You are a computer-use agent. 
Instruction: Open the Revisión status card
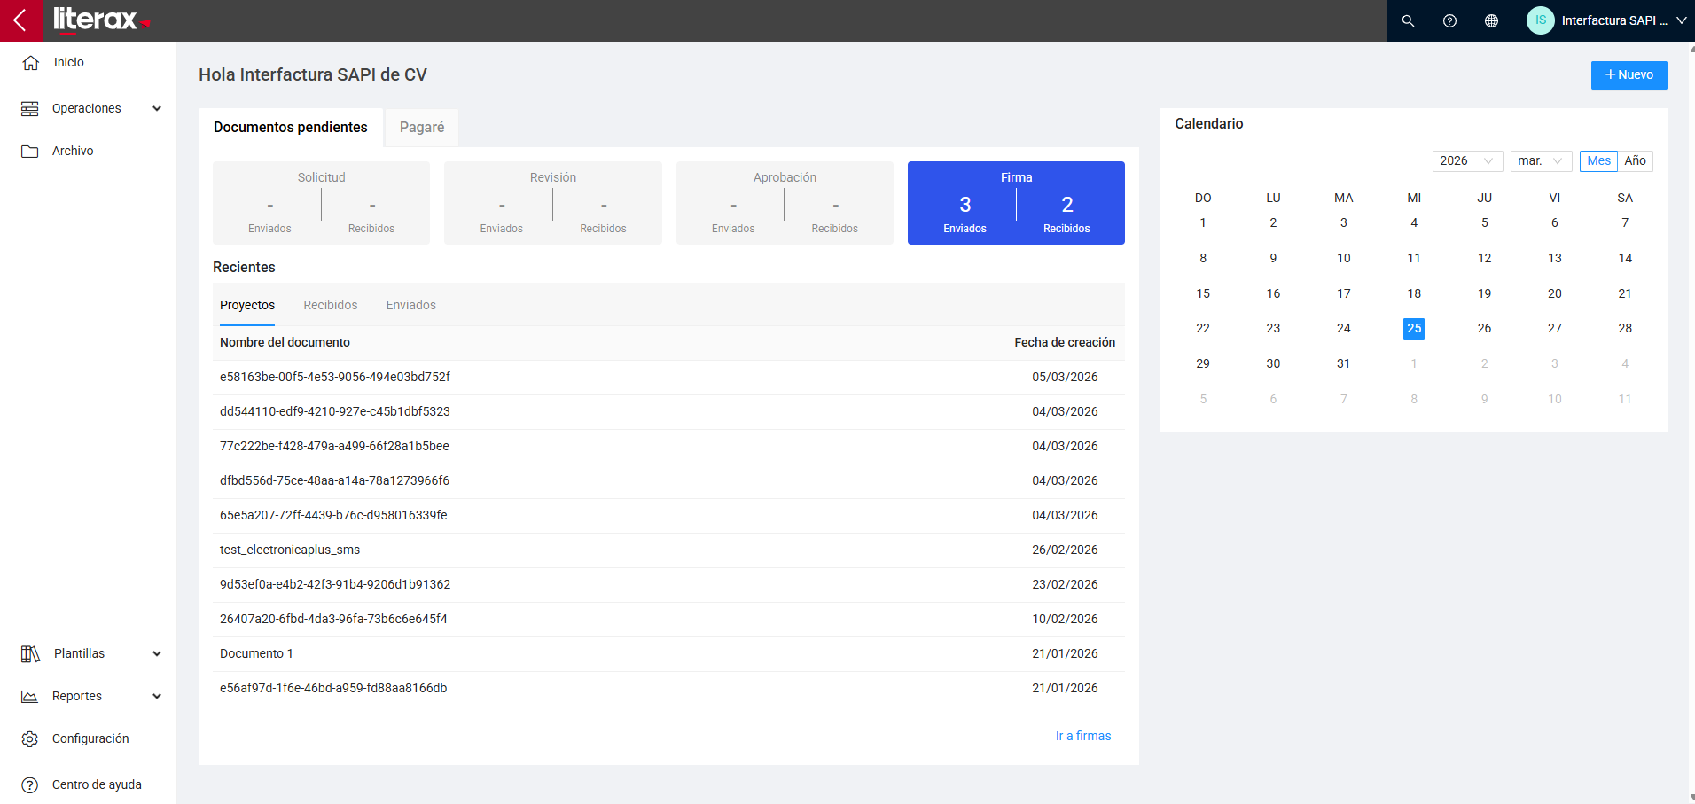coord(553,203)
